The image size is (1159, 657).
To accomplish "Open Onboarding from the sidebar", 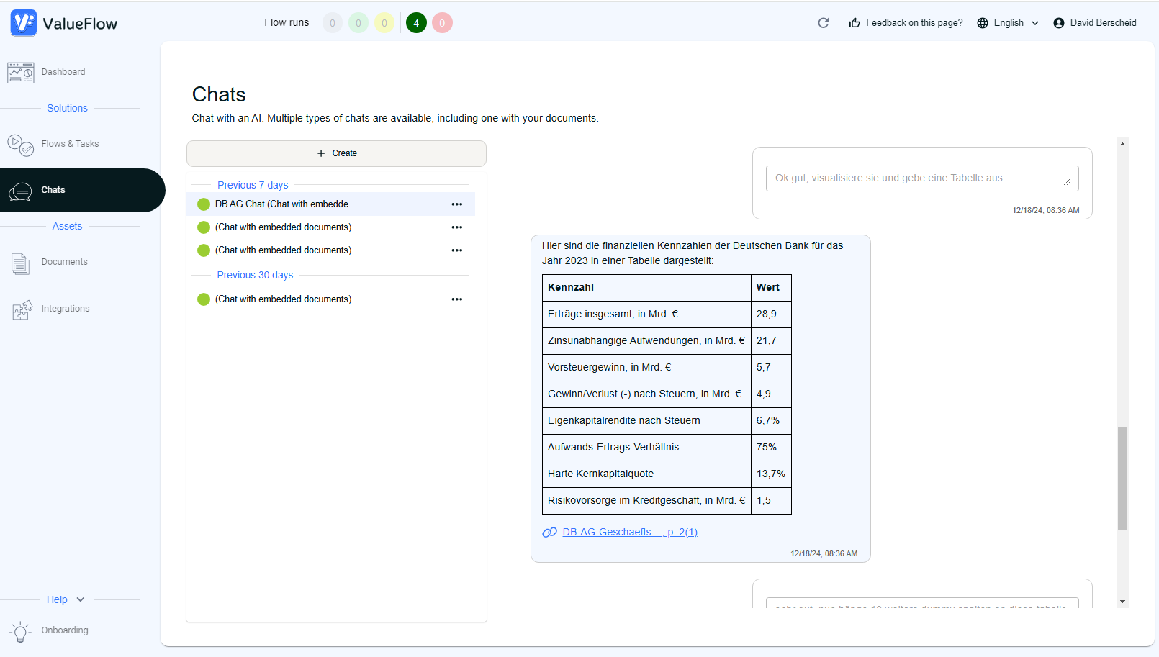I will (65, 630).
